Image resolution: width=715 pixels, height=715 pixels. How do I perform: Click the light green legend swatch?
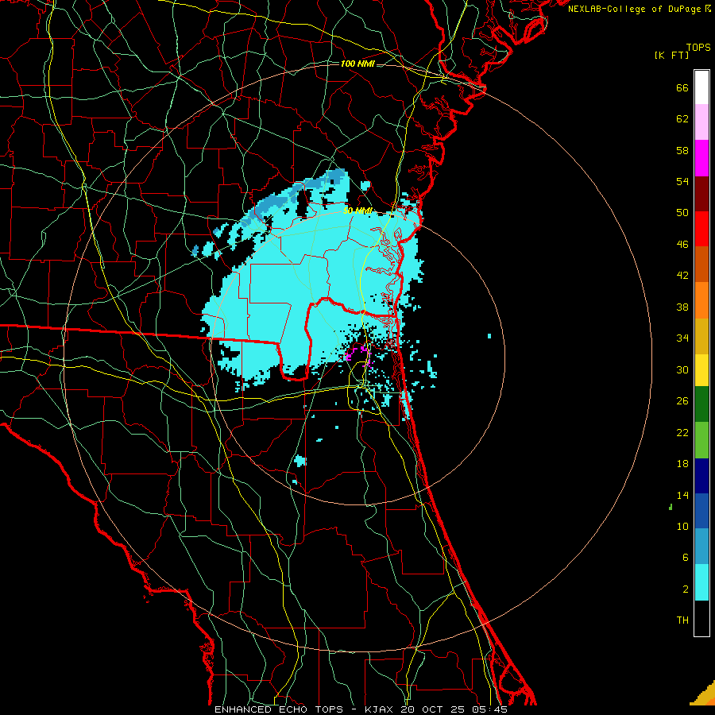coord(701,440)
